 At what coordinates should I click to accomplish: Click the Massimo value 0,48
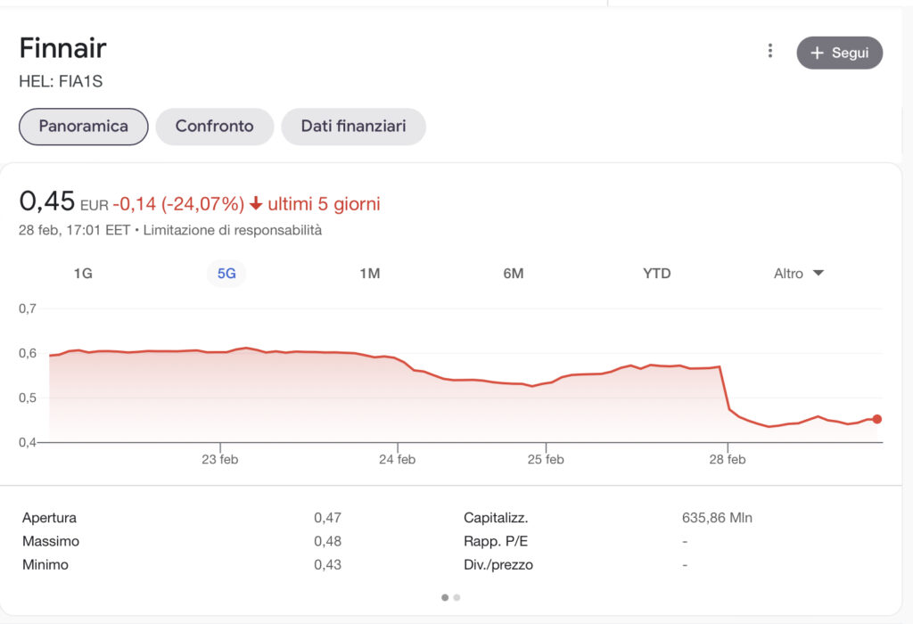(328, 541)
